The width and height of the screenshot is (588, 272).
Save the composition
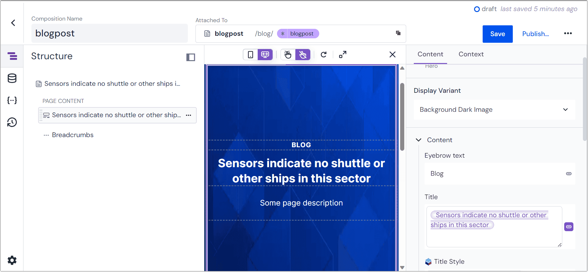498,34
